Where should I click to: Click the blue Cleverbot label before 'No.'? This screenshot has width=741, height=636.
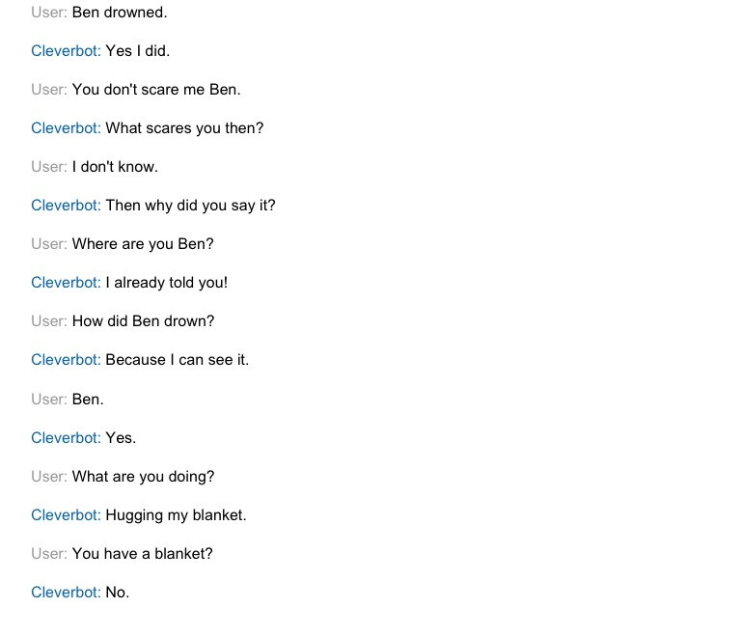click(x=67, y=593)
